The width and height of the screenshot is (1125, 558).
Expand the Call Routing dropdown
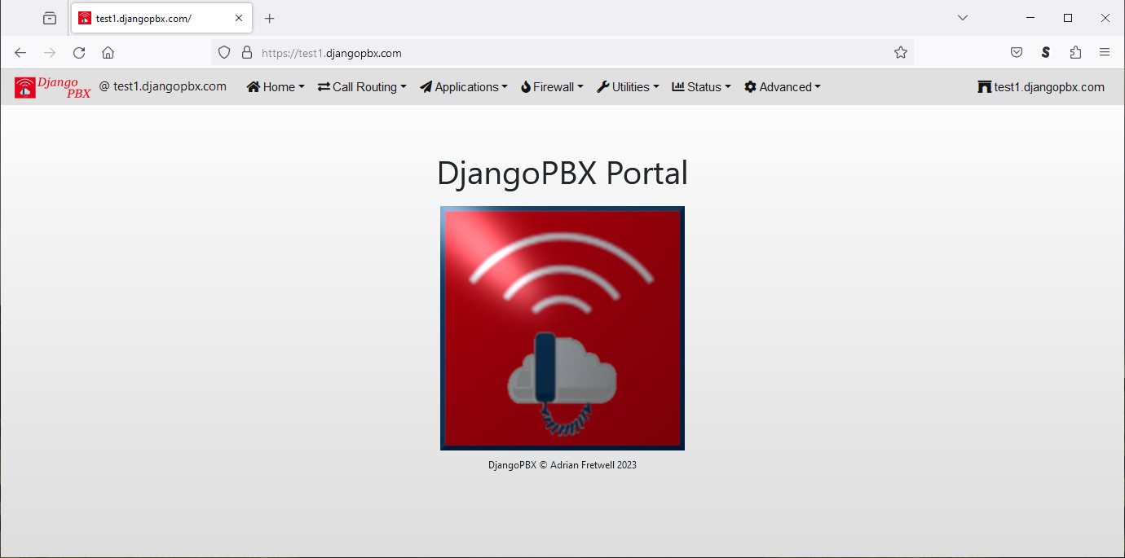pos(362,87)
